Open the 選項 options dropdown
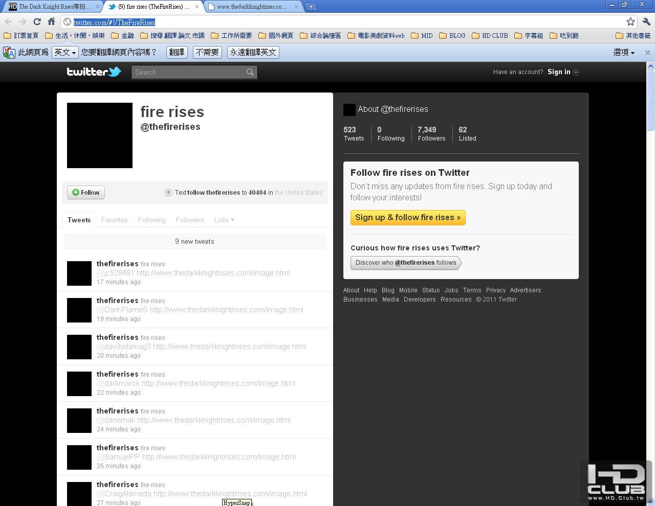The image size is (655, 506). [x=624, y=52]
